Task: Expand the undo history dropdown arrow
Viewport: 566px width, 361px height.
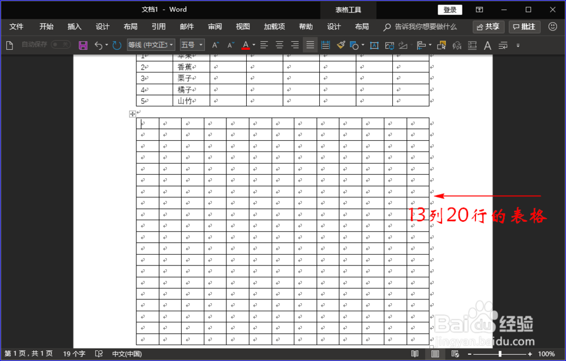Action: point(107,45)
